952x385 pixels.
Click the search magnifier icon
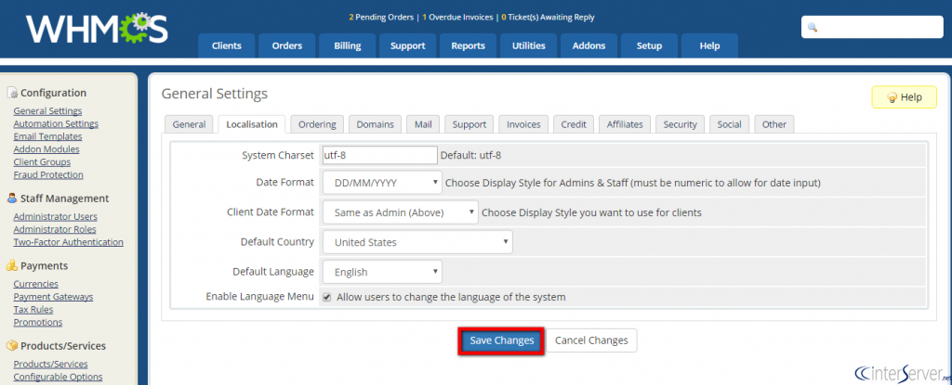[x=812, y=28]
